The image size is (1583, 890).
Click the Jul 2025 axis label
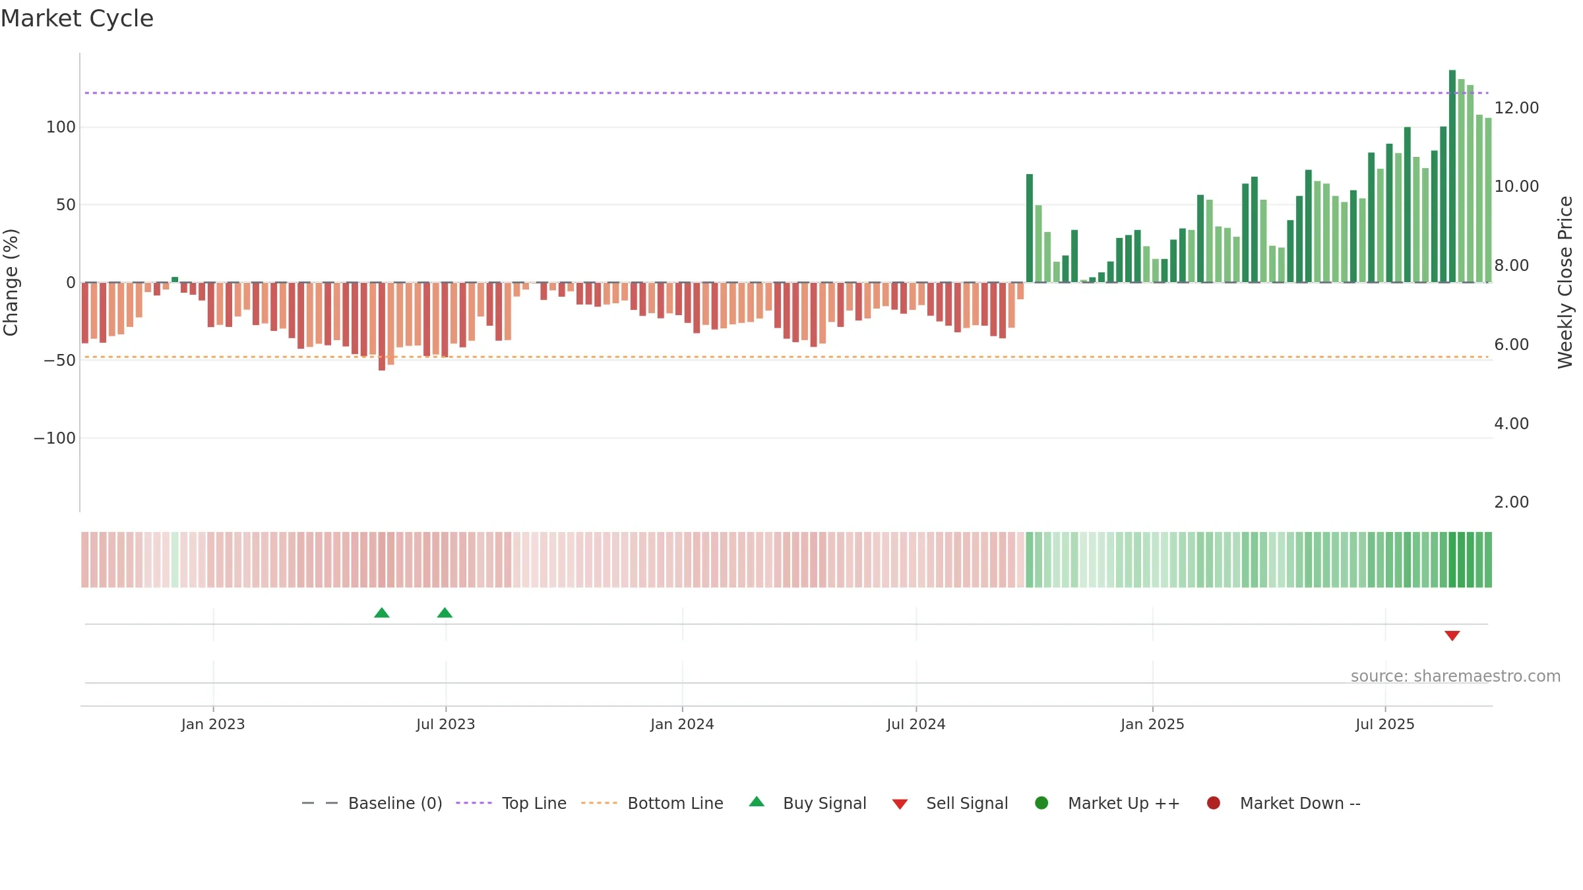point(1385,724)
